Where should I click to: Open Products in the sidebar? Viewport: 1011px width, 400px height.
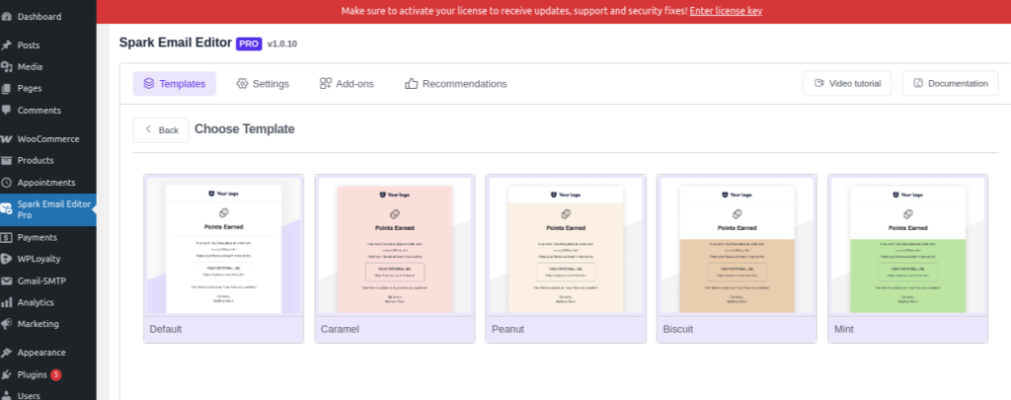36,161
